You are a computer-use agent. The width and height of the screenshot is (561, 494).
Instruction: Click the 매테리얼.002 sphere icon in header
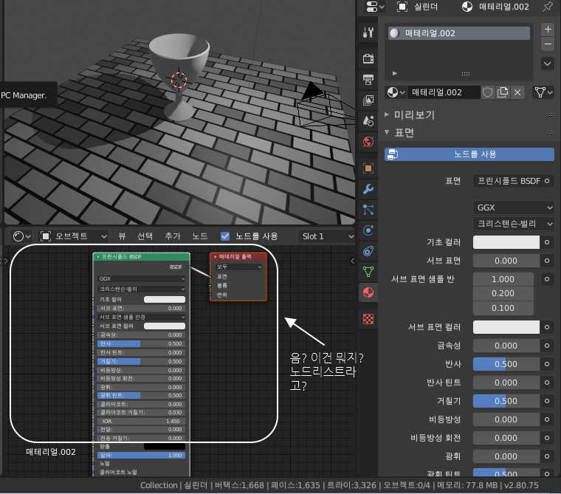(467, 7)
